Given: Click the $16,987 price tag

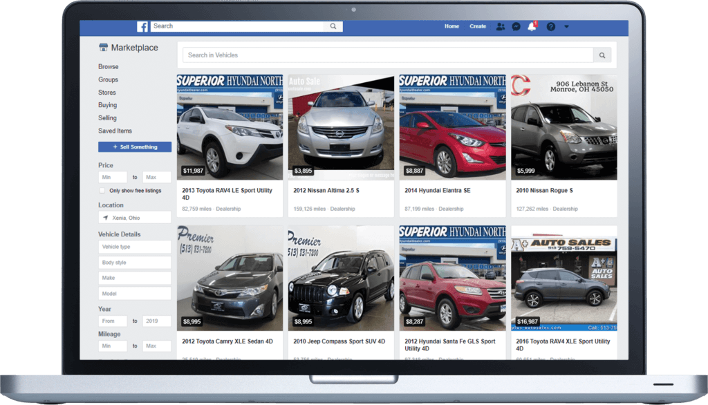Looking at the screenshot, I should (528, 321).
